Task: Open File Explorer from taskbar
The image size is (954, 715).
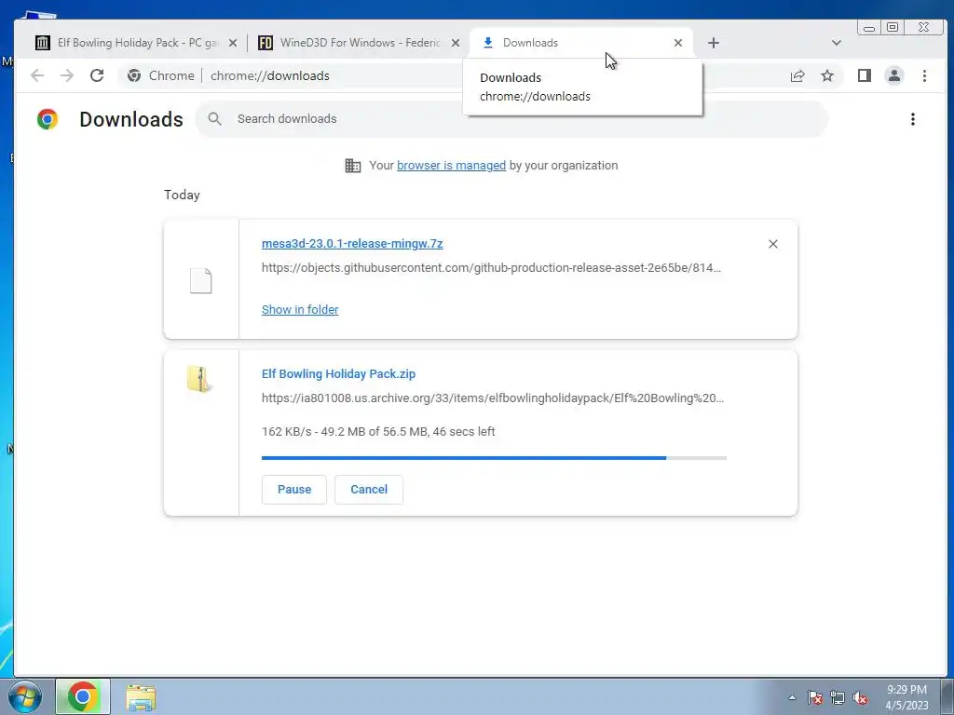Action: [x=141, y=697]
